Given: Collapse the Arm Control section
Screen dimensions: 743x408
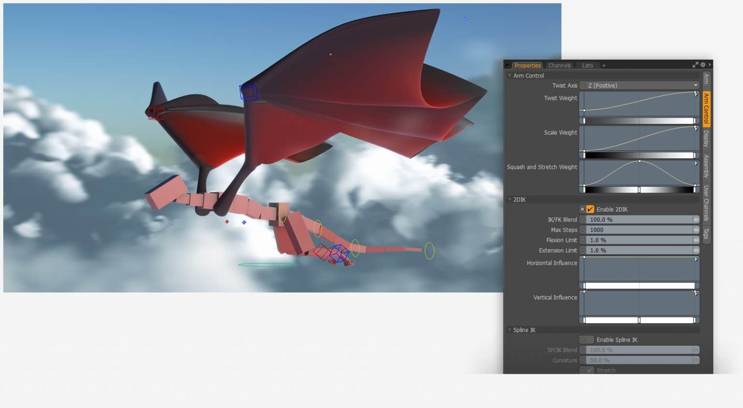Looking at the screenshot, I should coord(509,76).
